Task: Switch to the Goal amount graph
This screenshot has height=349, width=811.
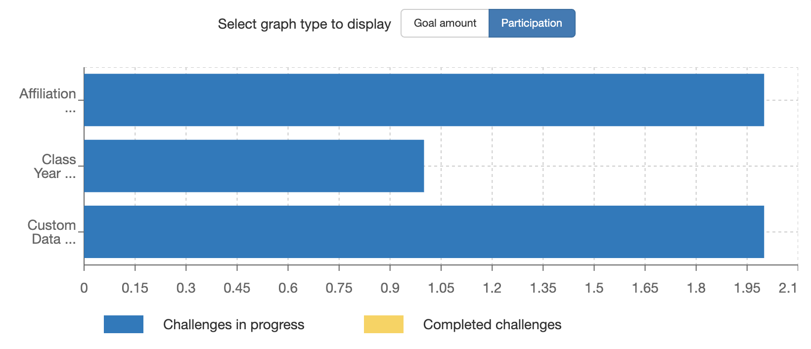Action: (x=445, y=23)
